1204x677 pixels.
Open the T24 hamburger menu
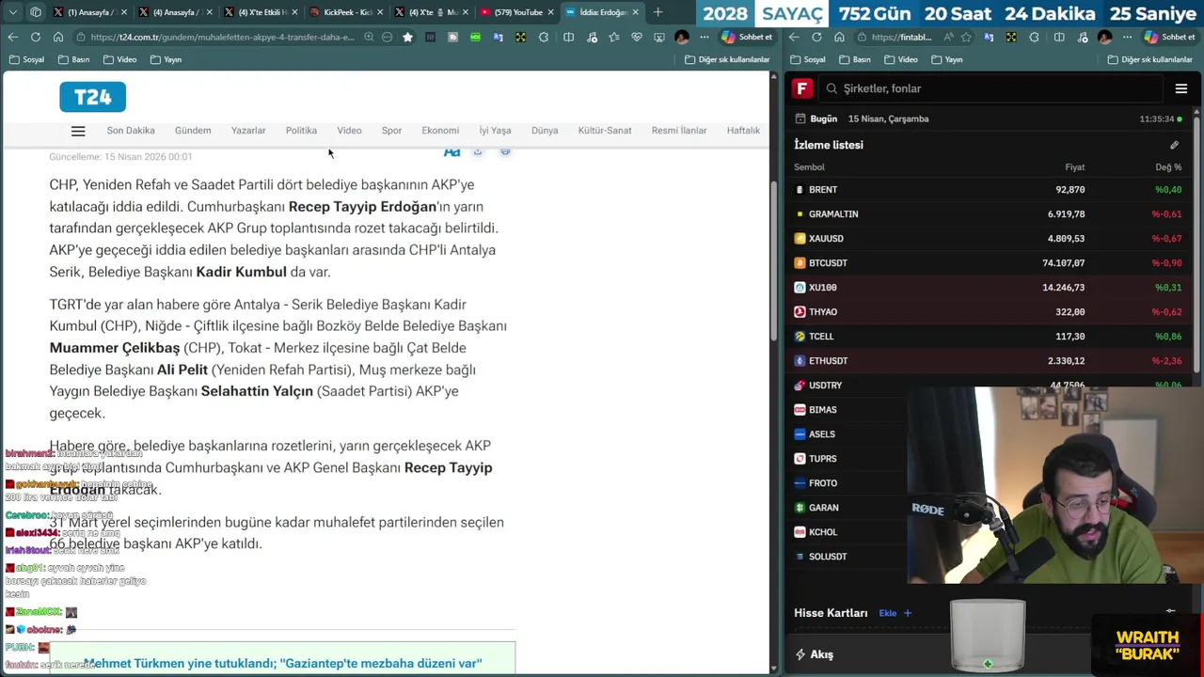(x=78, y=132)
